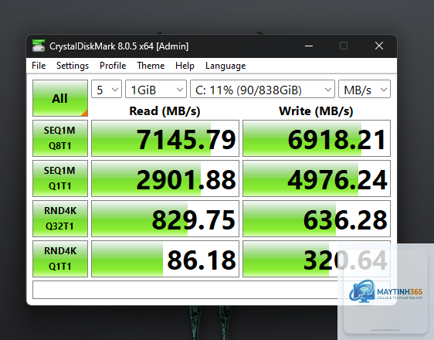Click the 636.28 write result
The image size is (434, 340).
coord(317,219)
